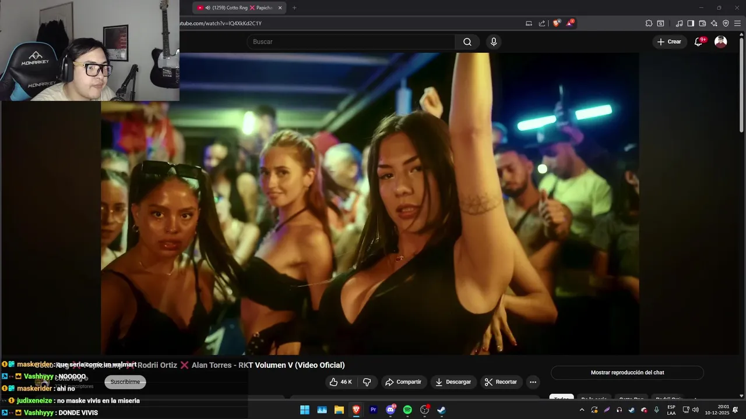
Task: Select the Cotto Rng Papichamp tab
Action: [x=239, y=8]
